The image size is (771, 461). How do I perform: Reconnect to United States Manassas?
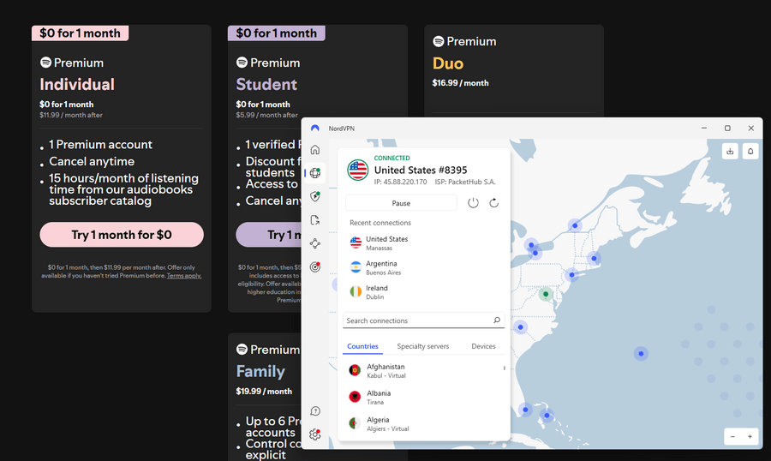coord(423,243)
